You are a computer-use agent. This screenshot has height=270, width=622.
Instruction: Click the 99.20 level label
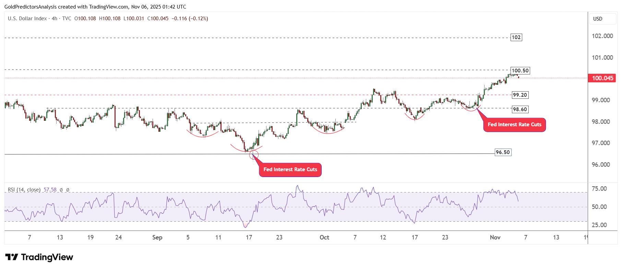(x=519, y=95)
